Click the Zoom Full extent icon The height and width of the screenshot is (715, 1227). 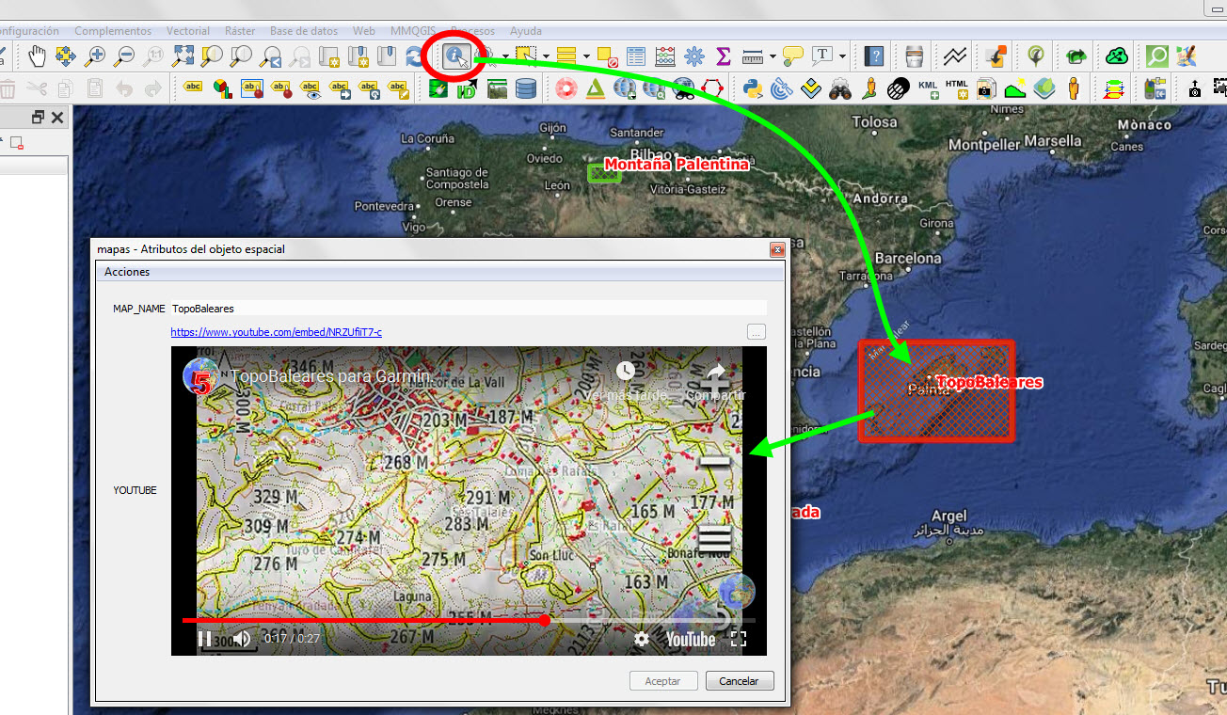pos(183,56)
